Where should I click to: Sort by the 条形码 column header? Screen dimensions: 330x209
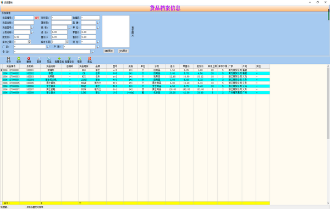pos(30,67)
